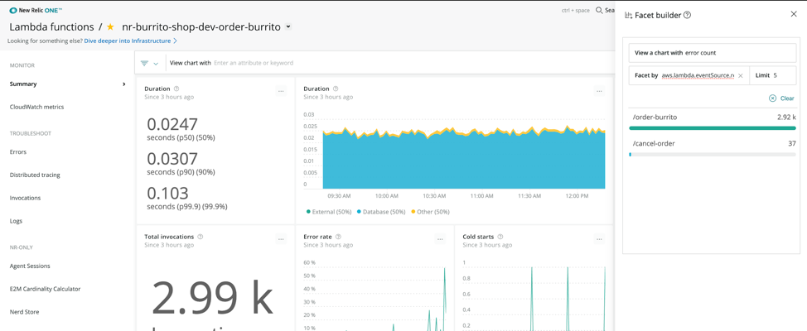Click help icon next to Cold starts
The height and width of the screenshot is (331, 807).
500,237
